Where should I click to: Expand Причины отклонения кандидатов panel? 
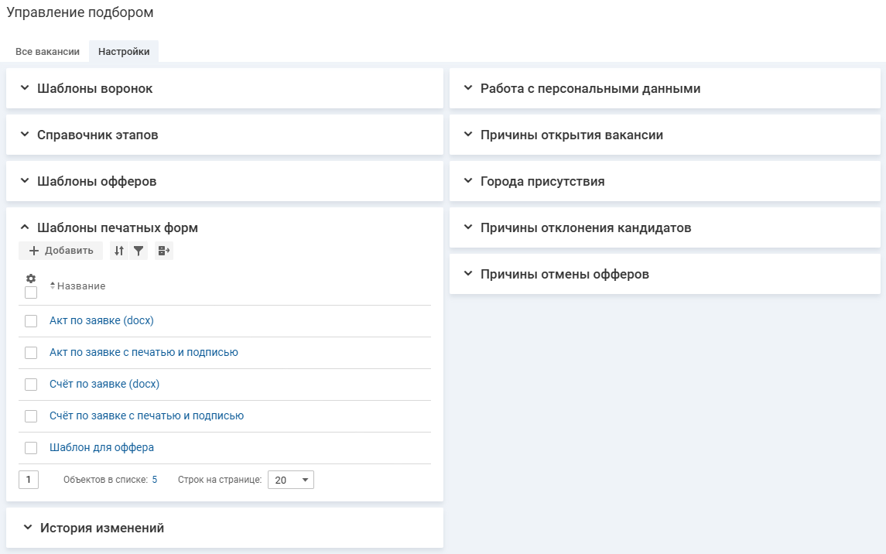[585, 227]
